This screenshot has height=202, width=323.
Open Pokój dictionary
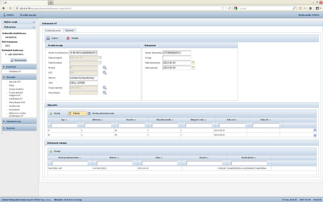click(x=11, y=85)
